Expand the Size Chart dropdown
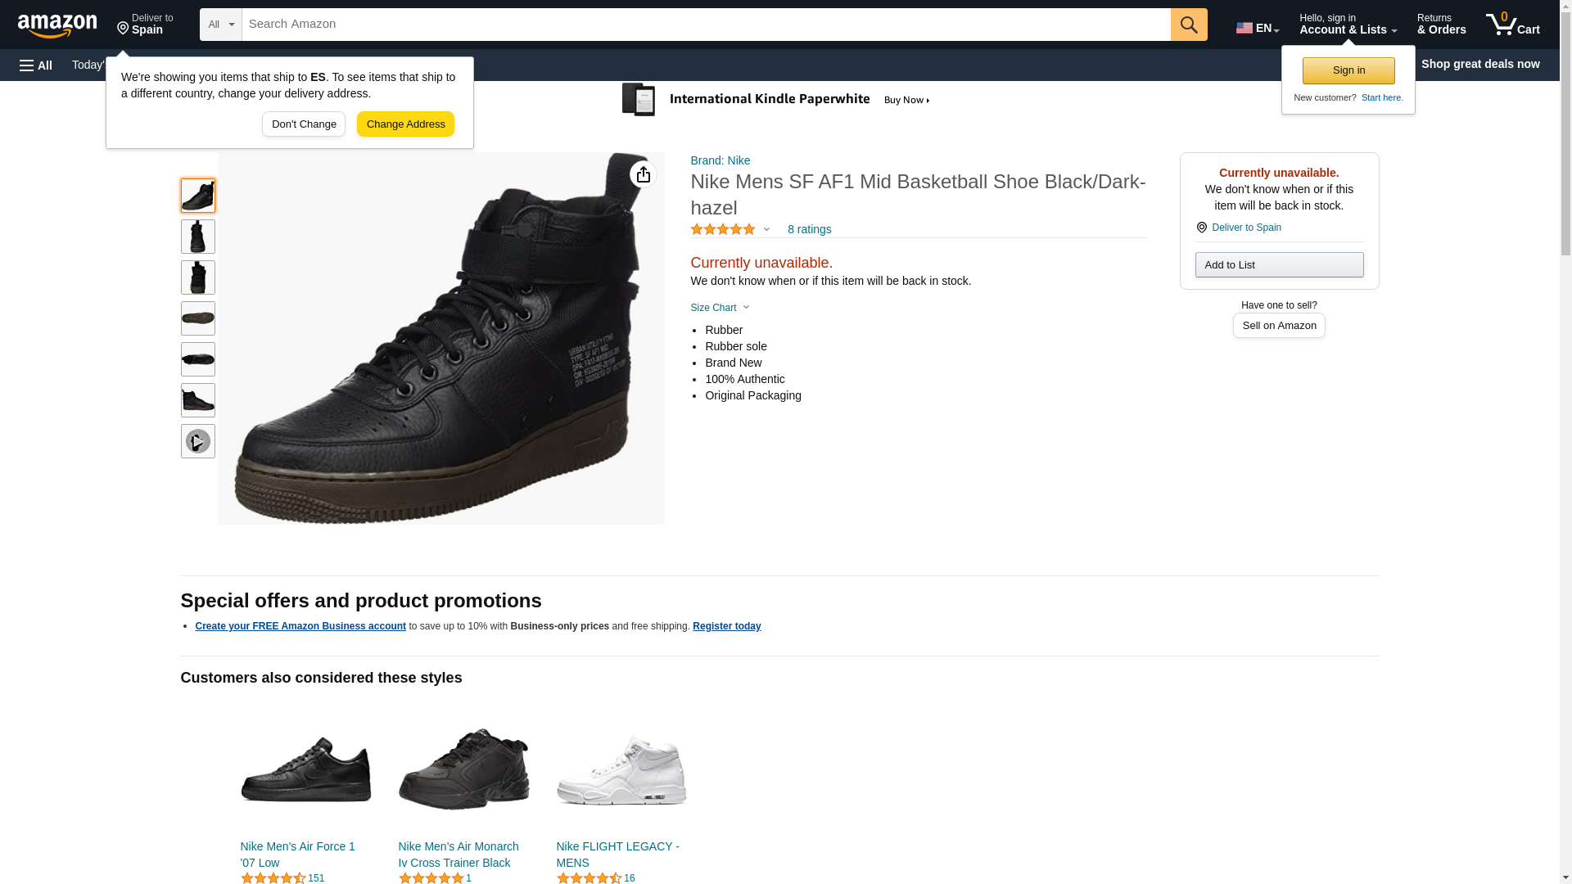The image size is (1572, 884). [720, 308]
